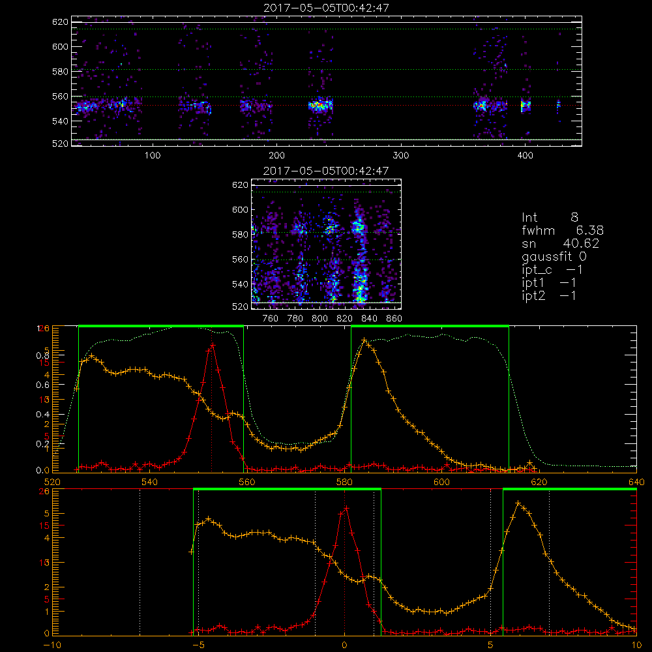Select the "ipt1 -1" readout line
The width and height of the screenshot is (652, 652).
(549, 283)
